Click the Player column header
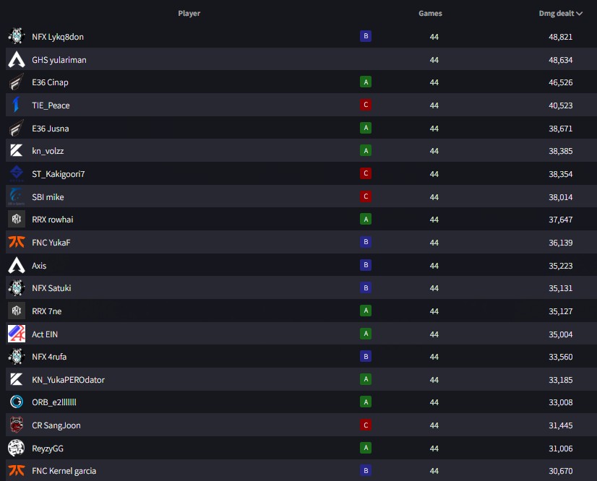The image size is (597, 481). tap(189, 13)
